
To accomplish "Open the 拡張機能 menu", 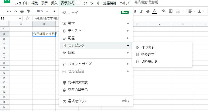I will [x=110, y=3].
